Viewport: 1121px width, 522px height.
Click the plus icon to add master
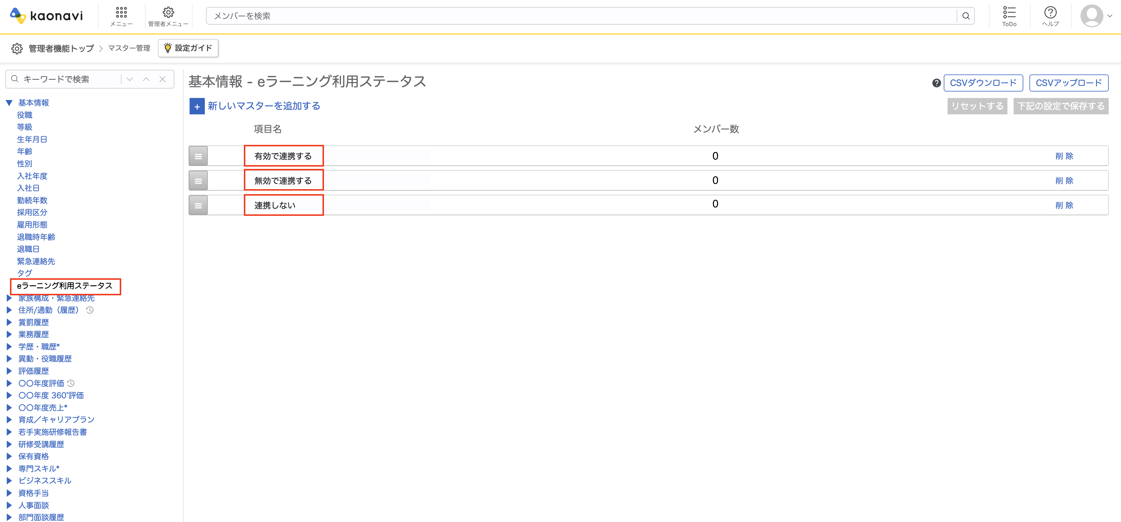197,106
